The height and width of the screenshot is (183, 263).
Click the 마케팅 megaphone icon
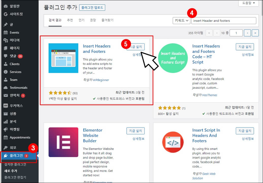pyautogui.click(x=6, y=130)
